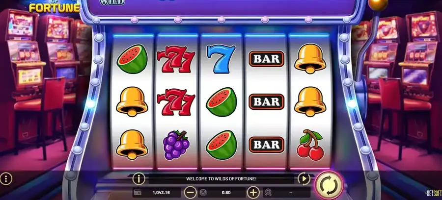Decrease the bet with the minus button
Viewport: 442px width, 200px height.
coord(190,193)
